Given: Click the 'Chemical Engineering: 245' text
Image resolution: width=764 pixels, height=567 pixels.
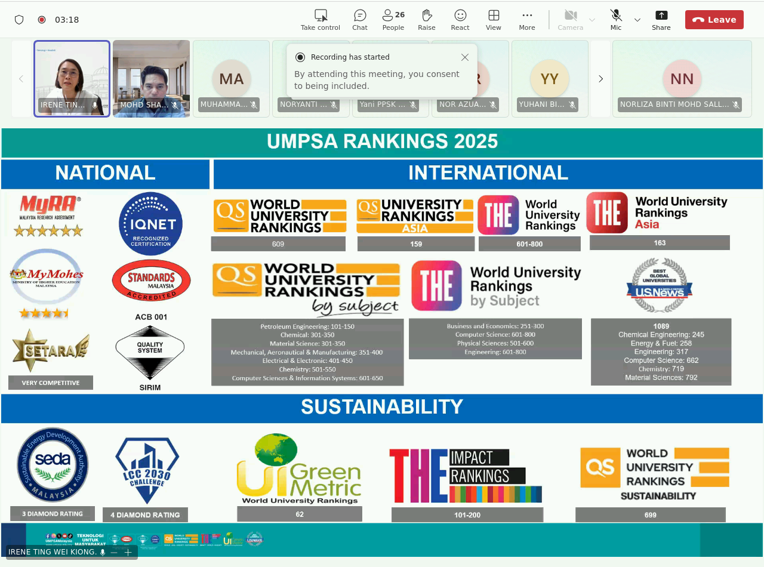Looking at the screenshot, I should (x=661, y=335).
